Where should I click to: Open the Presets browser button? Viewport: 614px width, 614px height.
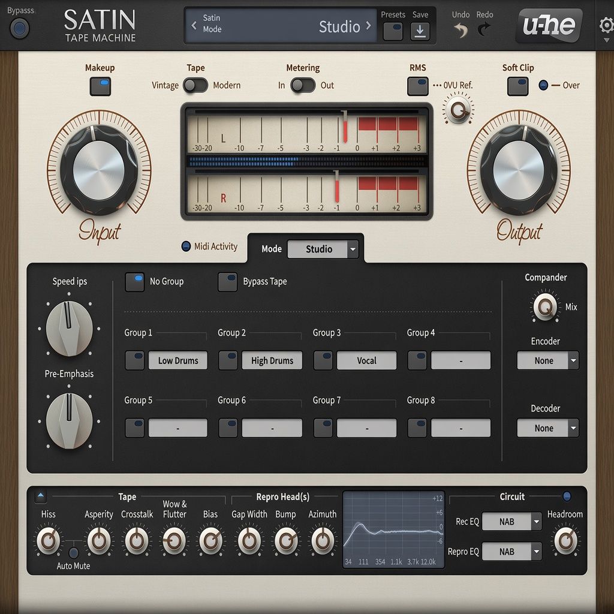point(393,31)
